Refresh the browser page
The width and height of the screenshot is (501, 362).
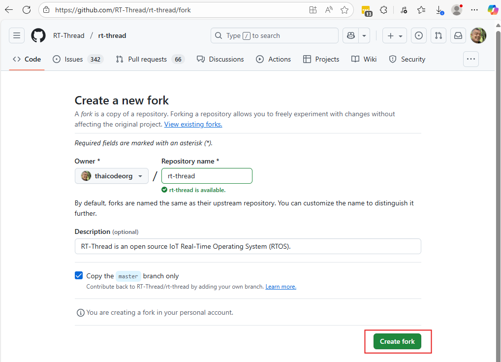27,10
